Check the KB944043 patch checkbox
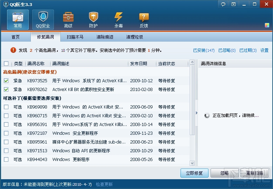The image size is (273, 189). [x=6, y=159]
